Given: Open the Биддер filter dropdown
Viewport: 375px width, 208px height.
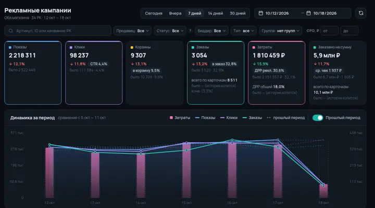Looking at the screenshot, I should (211, 31).
